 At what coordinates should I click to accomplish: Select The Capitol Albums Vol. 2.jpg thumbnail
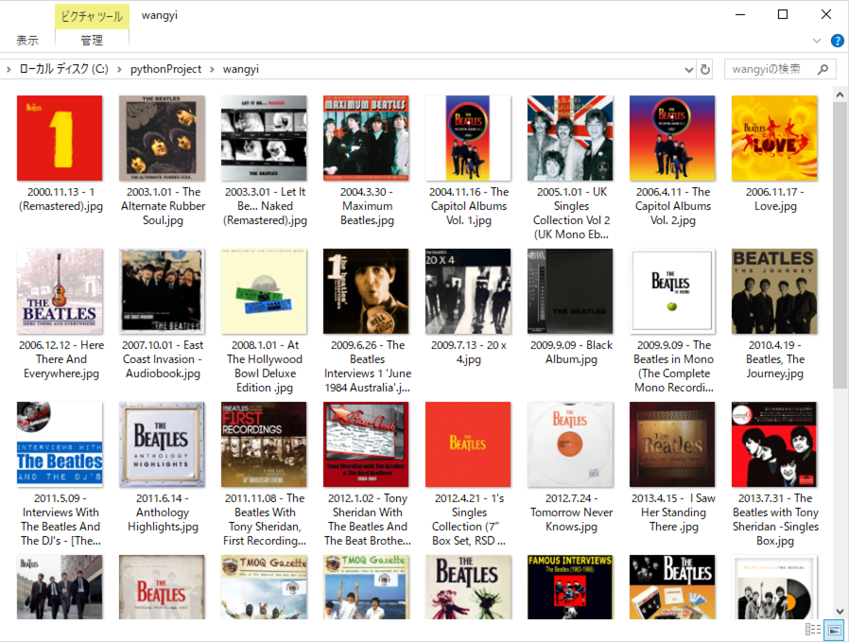point(672,138)
